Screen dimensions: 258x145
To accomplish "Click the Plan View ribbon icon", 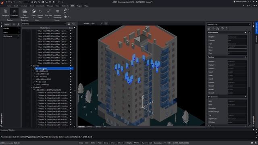I will click(49, 13).
